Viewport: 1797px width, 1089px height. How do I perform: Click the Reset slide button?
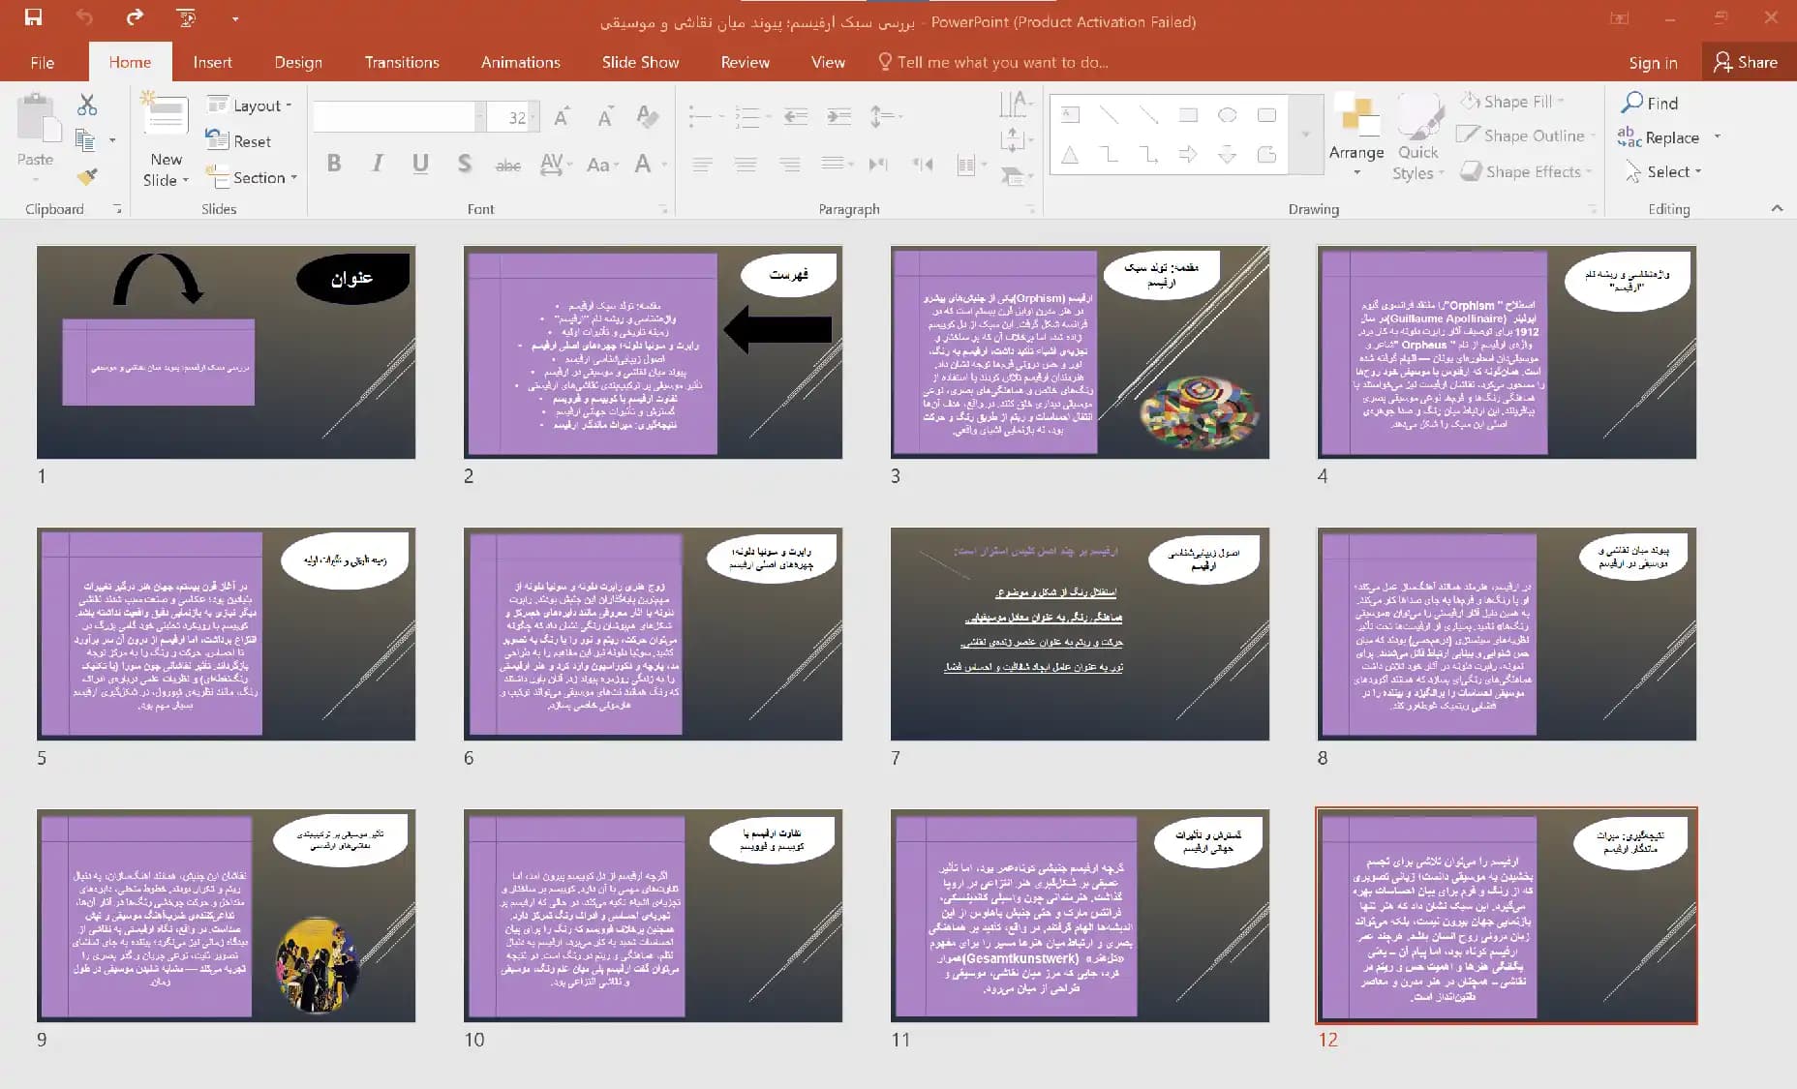(x=238, y=141)
